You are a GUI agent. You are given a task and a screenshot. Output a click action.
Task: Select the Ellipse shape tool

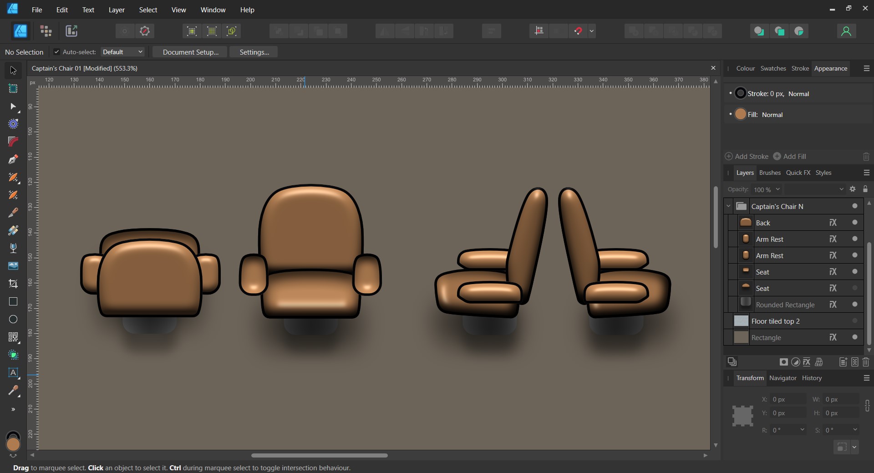pos(13,319)
